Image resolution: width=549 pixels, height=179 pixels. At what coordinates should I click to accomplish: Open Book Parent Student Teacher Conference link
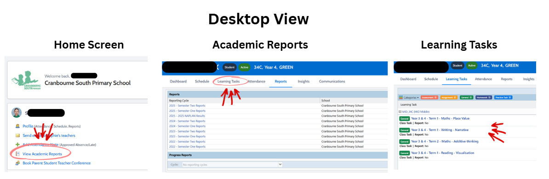(x=57, y=163)
